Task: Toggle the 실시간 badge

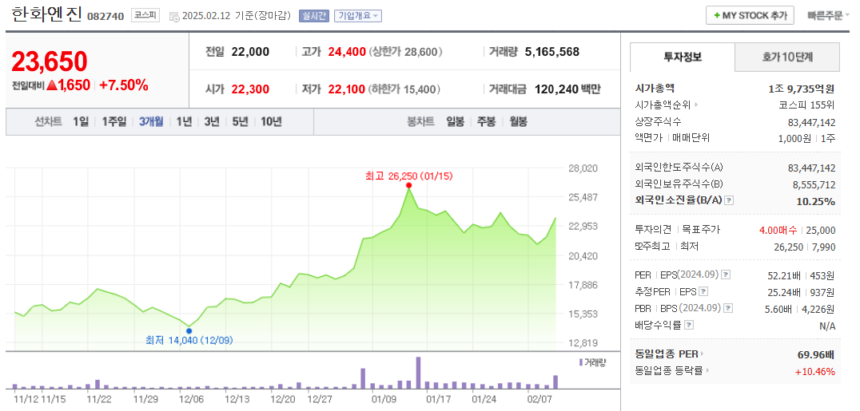Action: (314, 16)
